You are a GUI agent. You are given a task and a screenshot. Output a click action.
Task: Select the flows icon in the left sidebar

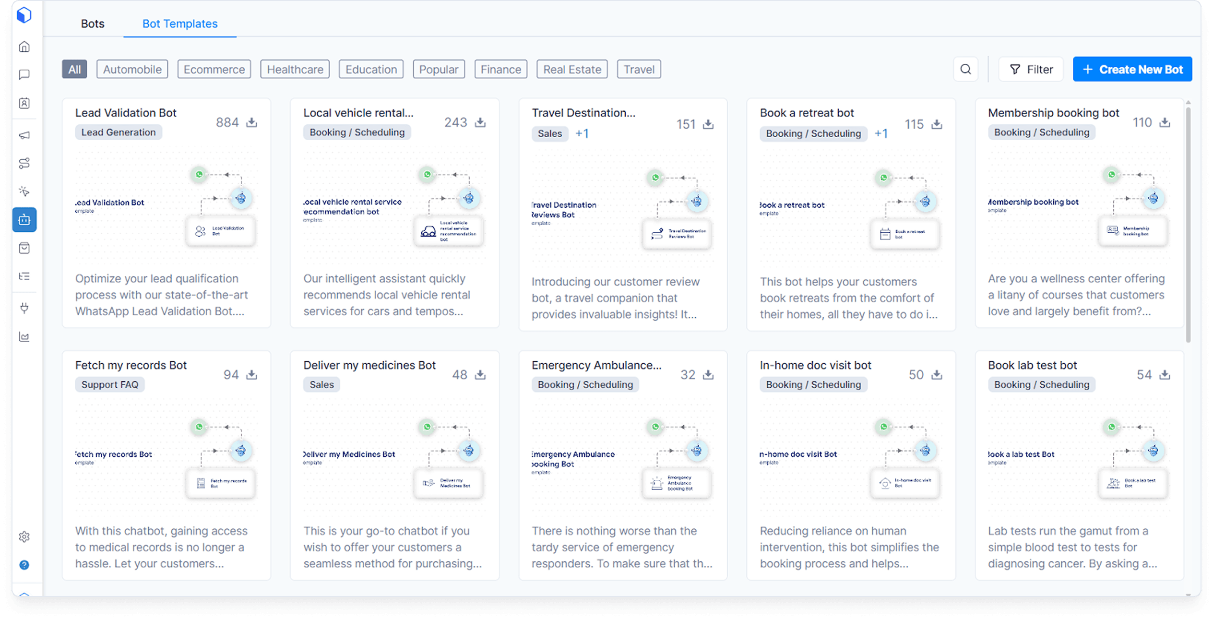(24, 163)
